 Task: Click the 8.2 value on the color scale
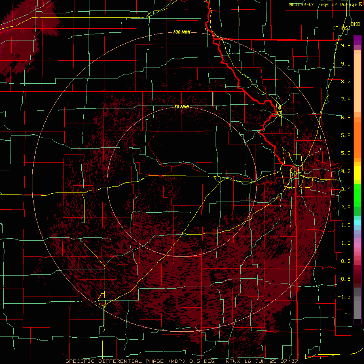pyautogui.click(x=346, y=81)
